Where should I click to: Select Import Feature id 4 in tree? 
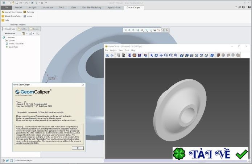16,44
